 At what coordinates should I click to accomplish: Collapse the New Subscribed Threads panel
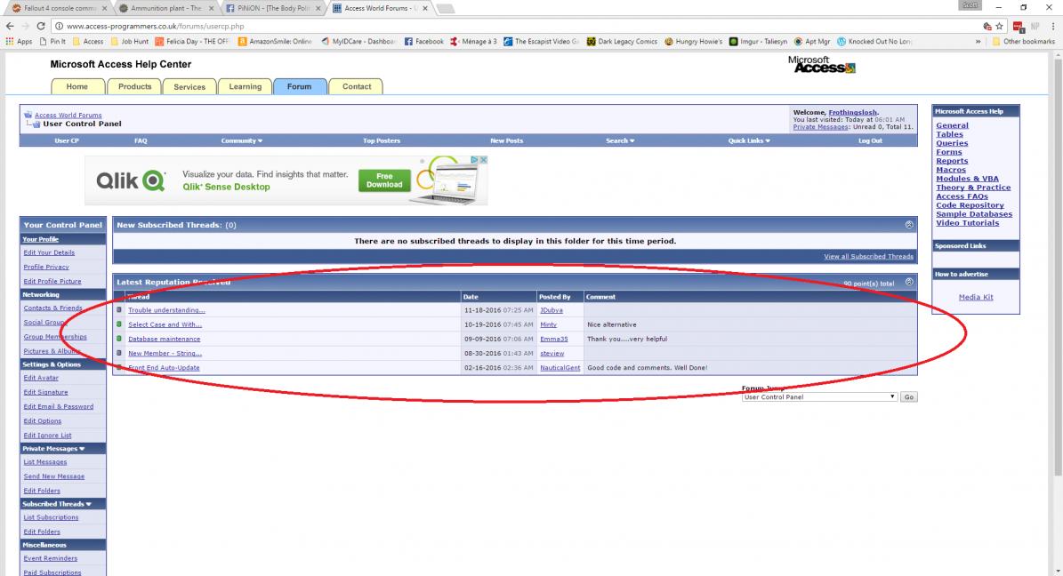click(x=909, y=225)
